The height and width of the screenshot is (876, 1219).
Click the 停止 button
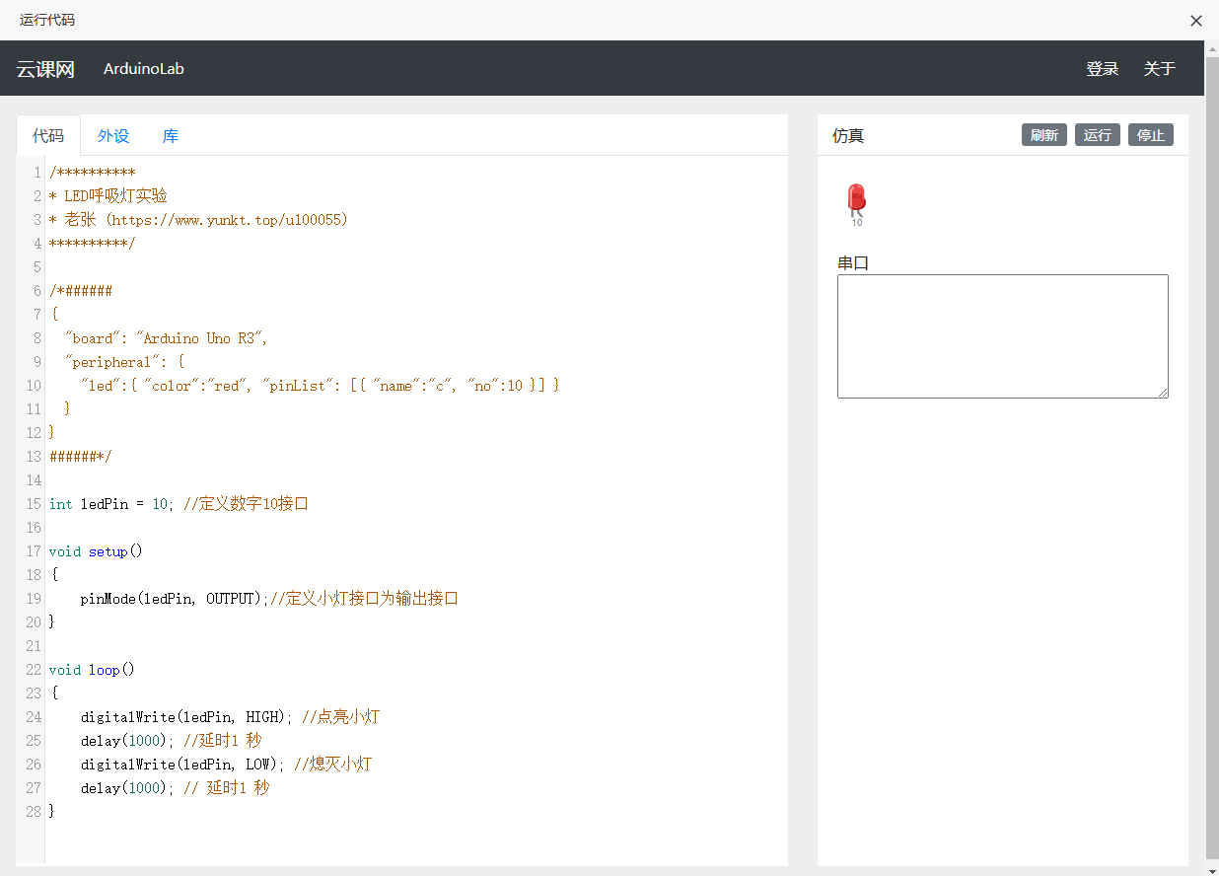click(x=1151, y=135)
